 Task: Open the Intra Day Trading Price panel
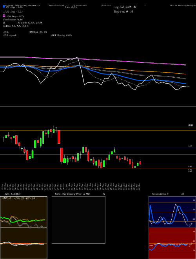(78, 220)
